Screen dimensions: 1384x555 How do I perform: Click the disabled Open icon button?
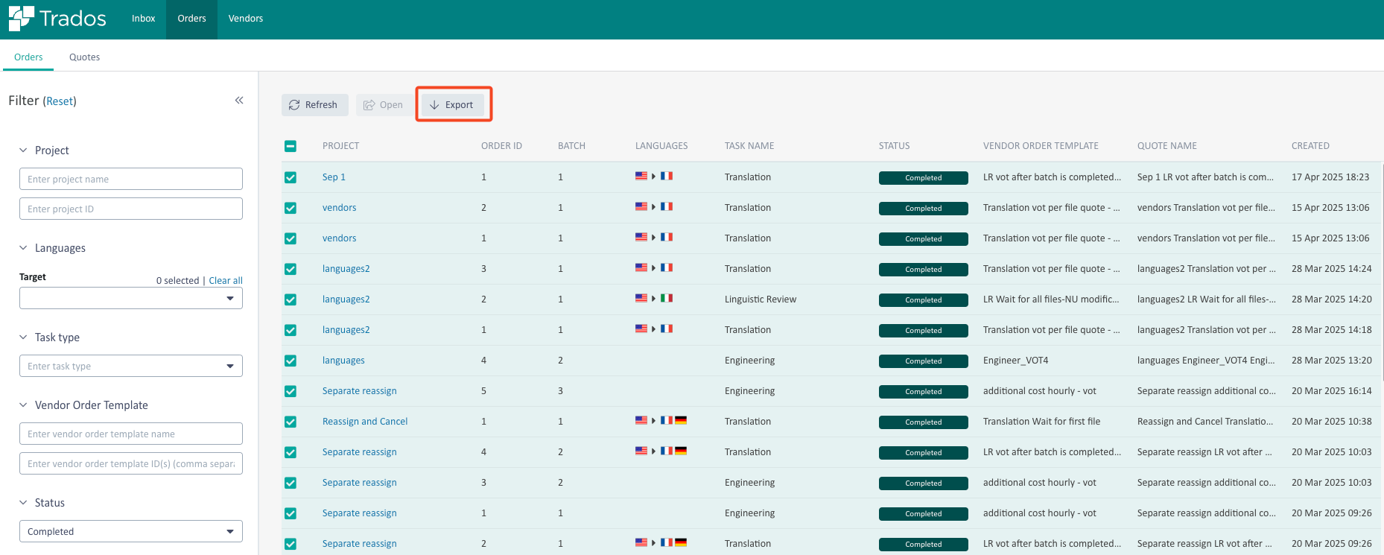coord(383,105)
